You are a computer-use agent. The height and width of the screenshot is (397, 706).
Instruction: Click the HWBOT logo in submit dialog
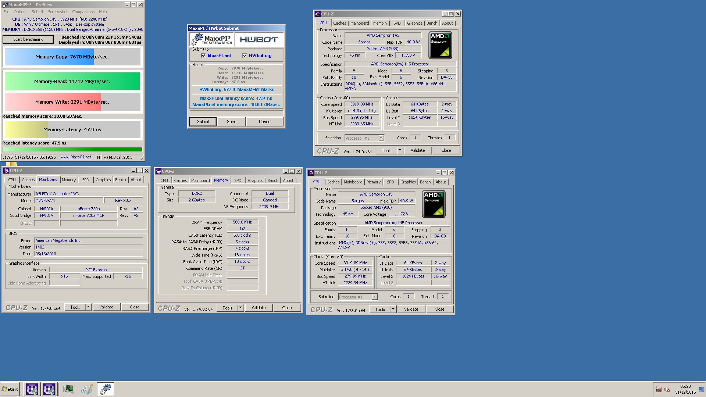(x=259, y=39)
